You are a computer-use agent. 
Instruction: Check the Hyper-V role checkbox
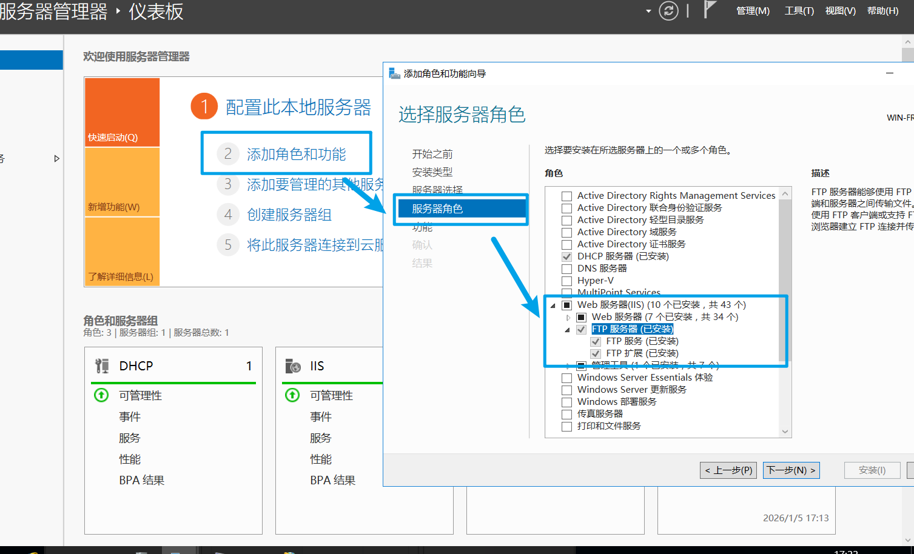pyautogui.click(x=567, y=280)
